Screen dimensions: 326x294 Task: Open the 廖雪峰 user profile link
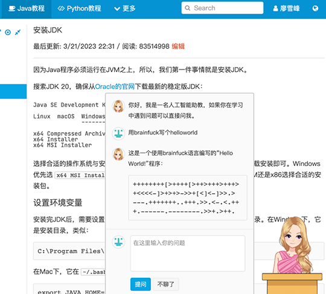[286, 8]
